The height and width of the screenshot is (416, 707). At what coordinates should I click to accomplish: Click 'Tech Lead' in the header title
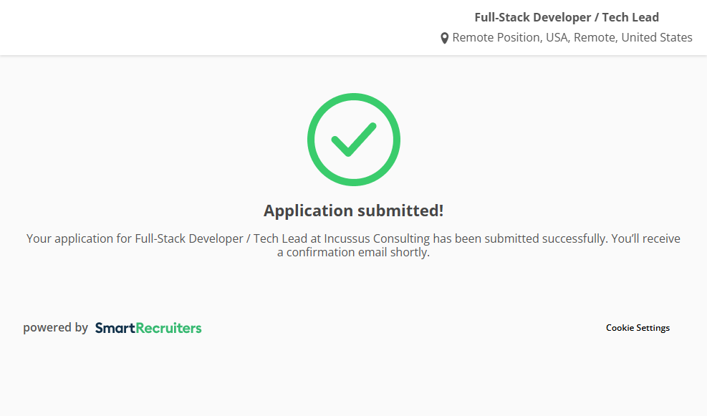click(630, 17)
